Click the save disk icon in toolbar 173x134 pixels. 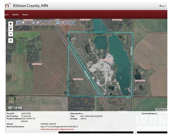pyautogui.click(x=73, y=22)
